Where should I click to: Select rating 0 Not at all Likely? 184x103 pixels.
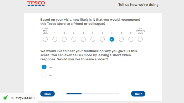point(45,39)
